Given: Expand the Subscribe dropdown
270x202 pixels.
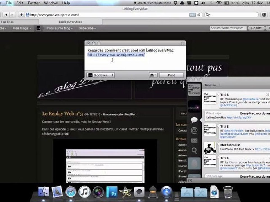Looking at the screenshot, I should tap(87, 28).
